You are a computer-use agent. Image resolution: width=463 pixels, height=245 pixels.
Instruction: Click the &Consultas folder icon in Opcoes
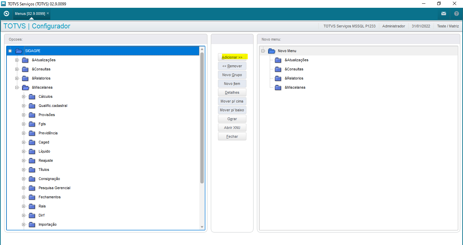point(25,69)
